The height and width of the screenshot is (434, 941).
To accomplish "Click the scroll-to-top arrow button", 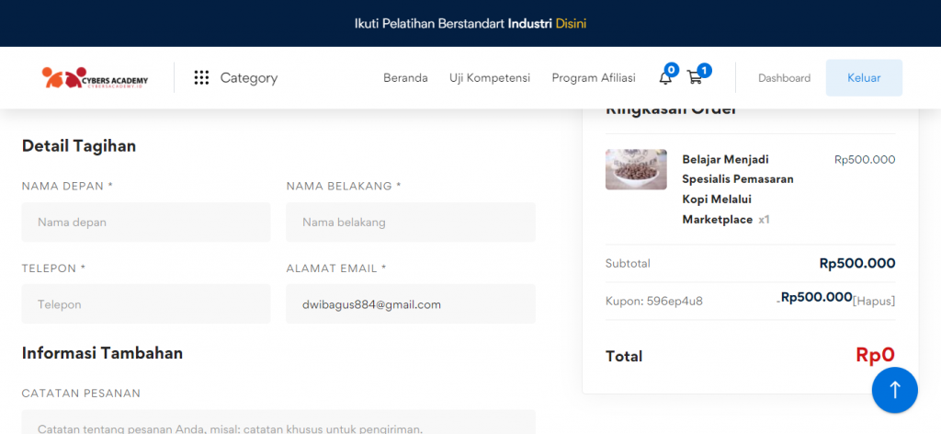I will click(x=894, y=390).
